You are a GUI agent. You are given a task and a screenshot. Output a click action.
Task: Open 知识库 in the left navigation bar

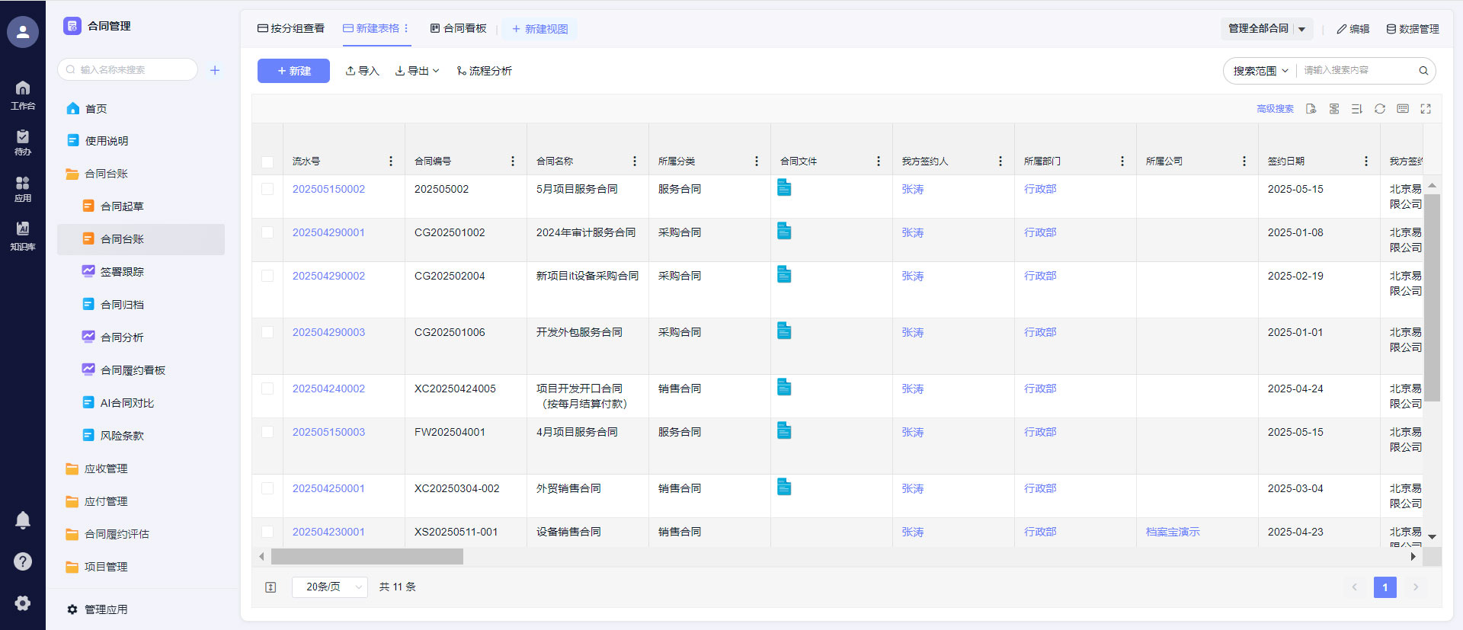click(x=23, y=235)
